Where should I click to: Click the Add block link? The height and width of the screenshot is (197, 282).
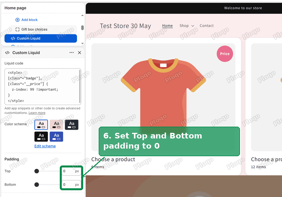click(30, 20)
